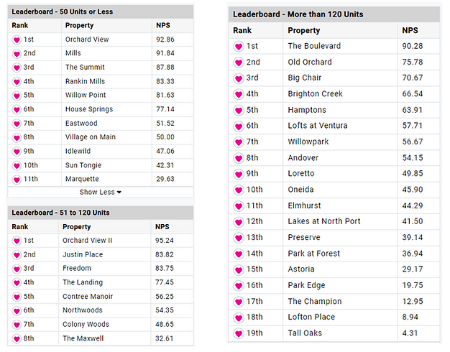The image size is (450, 352).
Task: Collapse the list with Show Less
Action: tap(101, 192)
